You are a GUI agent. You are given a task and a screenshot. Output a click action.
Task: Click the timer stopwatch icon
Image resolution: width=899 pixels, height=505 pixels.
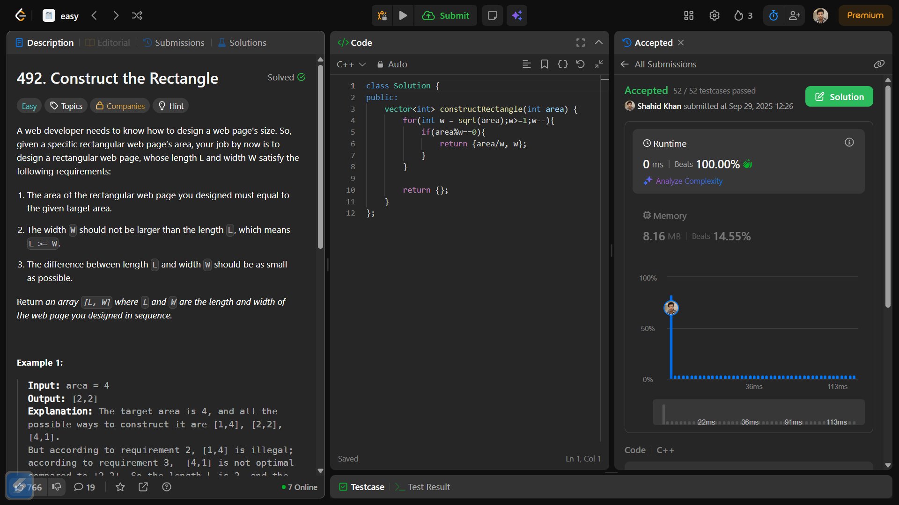(773, 15)
